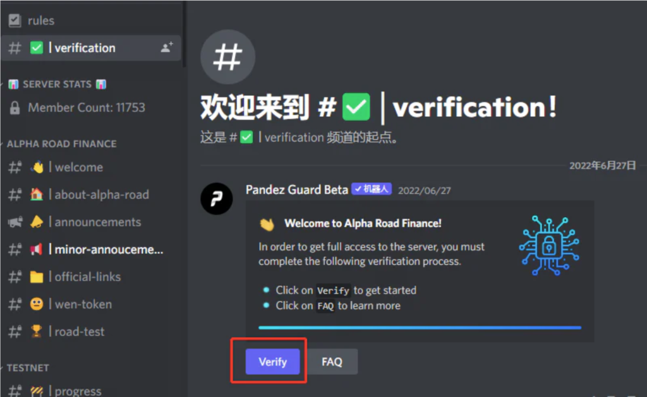Collapse the ALPHA ROAD FINANCE category
Viewport: 647px width, 397px height.
pyautogui.click(x=61, y=144)
